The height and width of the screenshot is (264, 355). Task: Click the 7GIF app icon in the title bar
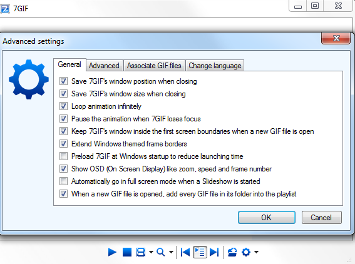(5, 9)
